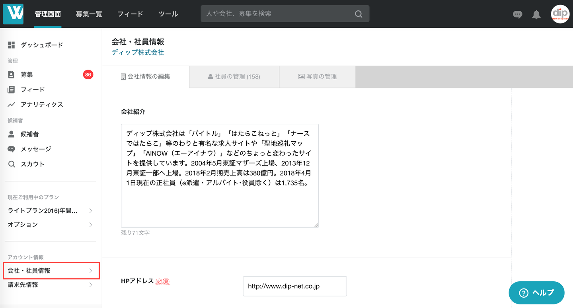Image resolution: width=573 pixels, height=308 pixels.
Task: Open ダッシュボード from the sidebar
Action: [x=42, y=45]
